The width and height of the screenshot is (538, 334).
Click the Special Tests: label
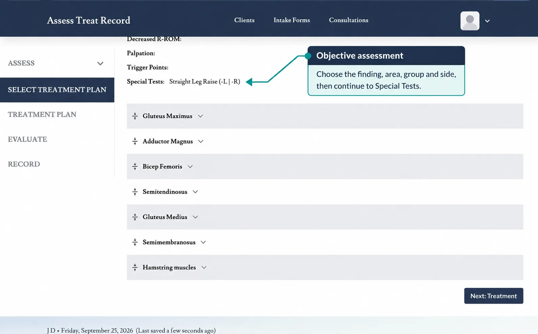[146, 82]
